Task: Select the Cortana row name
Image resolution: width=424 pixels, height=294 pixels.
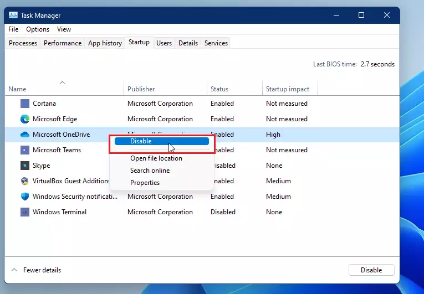Action: pos(44,104)
